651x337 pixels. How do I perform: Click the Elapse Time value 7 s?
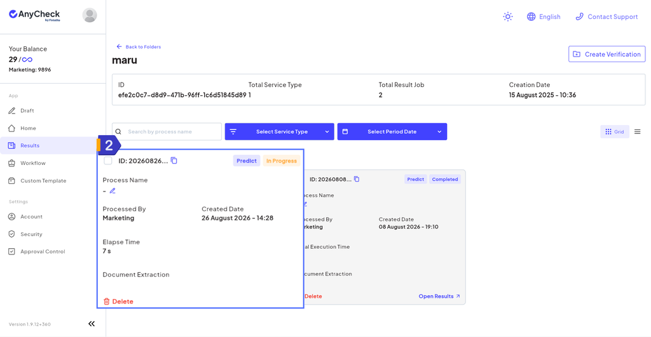click(107, 251)
